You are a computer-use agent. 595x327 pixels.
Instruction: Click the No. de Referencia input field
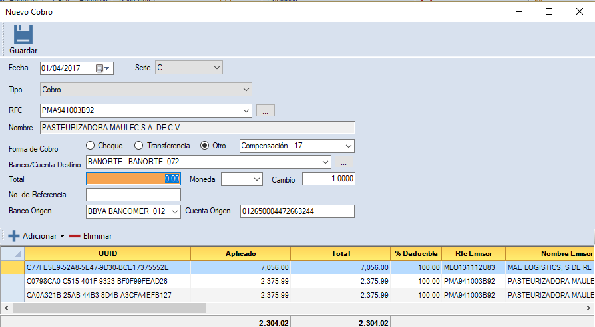point(133,195)
